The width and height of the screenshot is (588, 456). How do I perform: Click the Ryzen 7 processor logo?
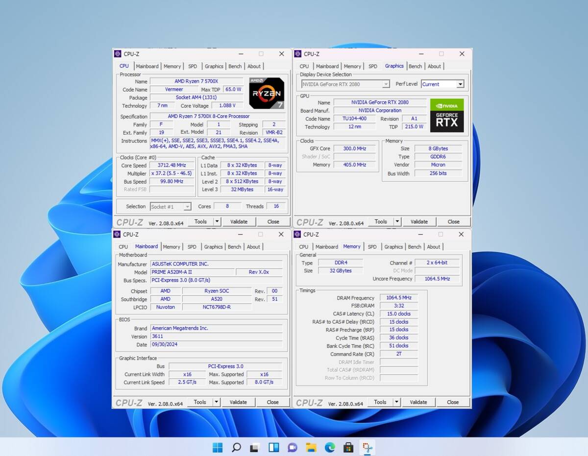[x=267, y=93]
